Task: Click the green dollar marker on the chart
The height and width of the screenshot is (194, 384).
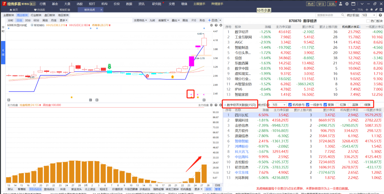Action: point(110,66)
